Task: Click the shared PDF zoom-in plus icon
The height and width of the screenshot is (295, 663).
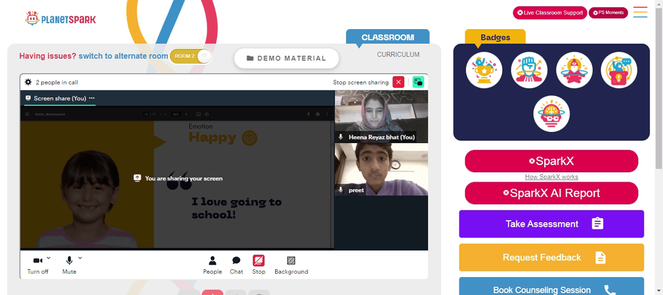Action: pos(186,114)
